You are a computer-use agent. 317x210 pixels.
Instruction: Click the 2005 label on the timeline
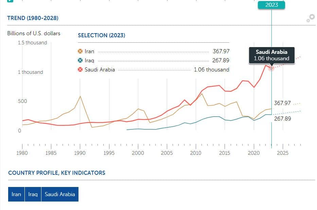[167, 153]
